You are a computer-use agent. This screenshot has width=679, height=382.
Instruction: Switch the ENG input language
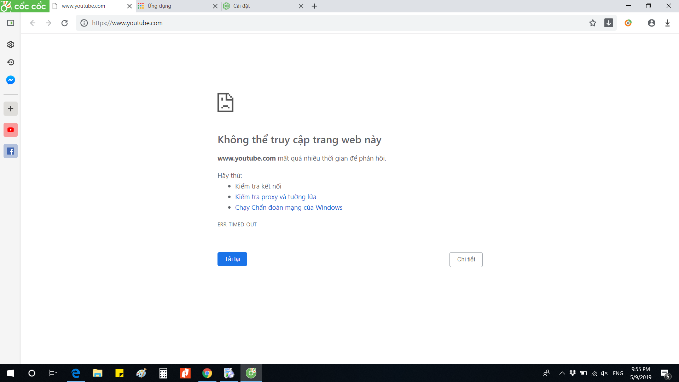coord(618,374)
